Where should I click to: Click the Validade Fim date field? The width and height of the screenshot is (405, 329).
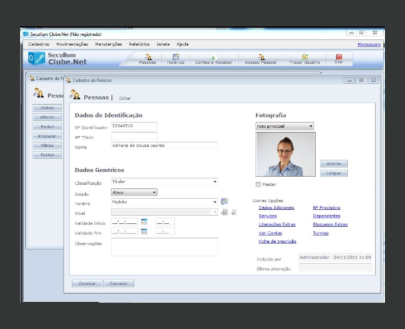[125, 231]
